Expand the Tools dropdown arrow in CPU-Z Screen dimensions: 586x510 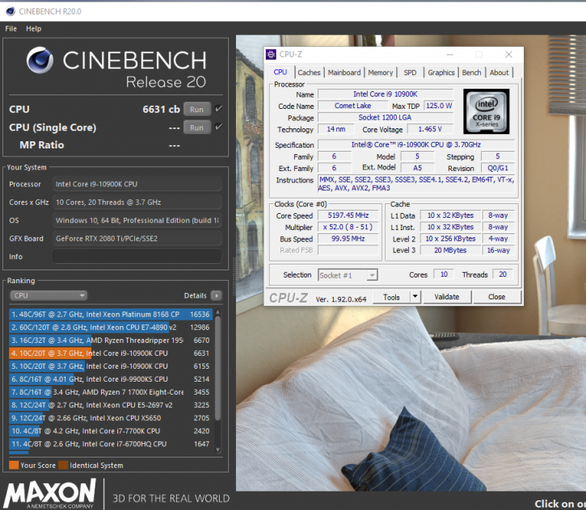tap(415, 297)
